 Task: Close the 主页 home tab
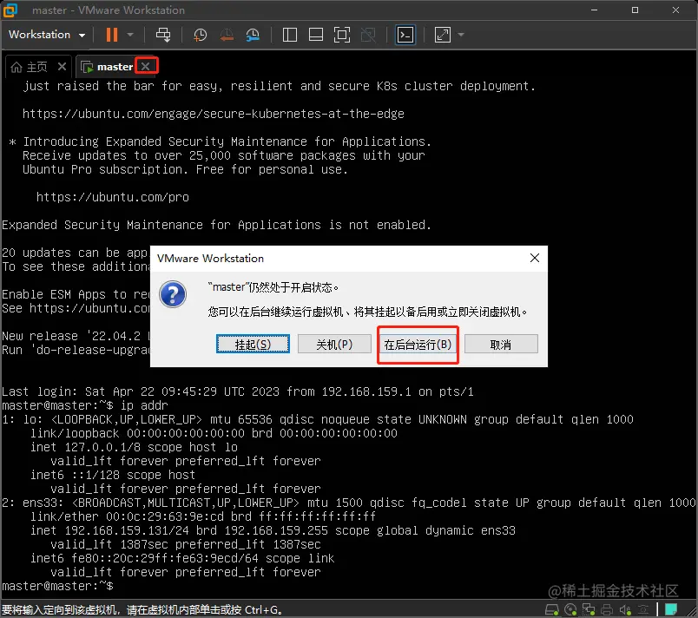pos(62,67)
